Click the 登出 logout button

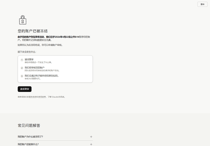[x=202, y=4]
